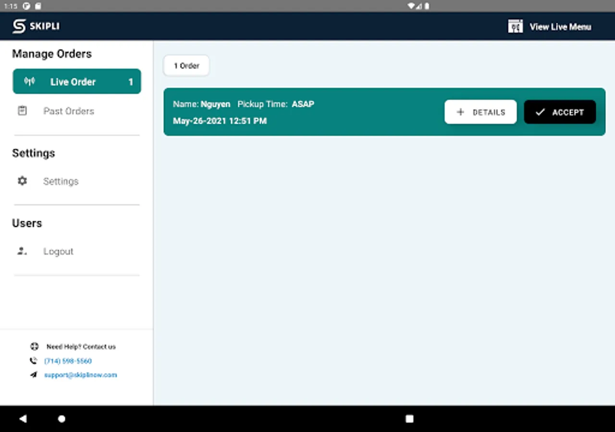Screen dimensions: 615x432
Task: Click the Name: Nguyen text
Action: (201, 104)
